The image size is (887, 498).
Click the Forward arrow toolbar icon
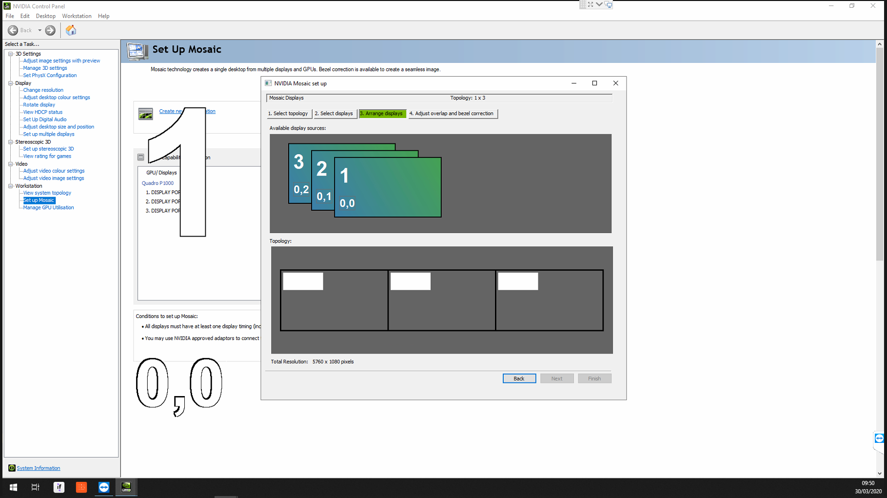50,30
